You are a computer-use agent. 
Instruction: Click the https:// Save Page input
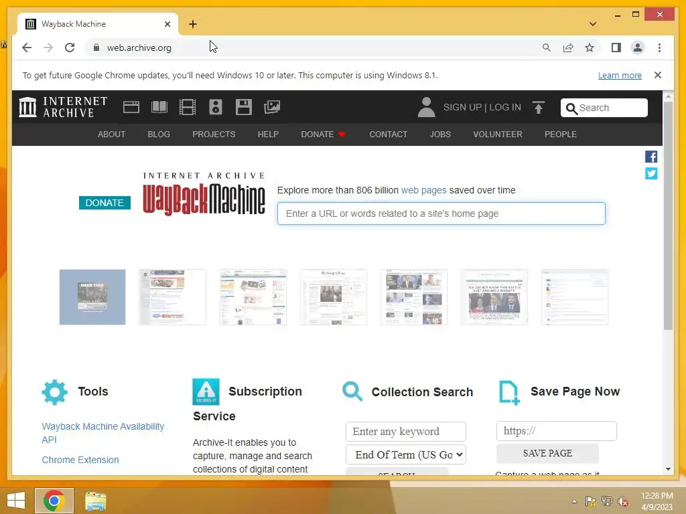[557, 431]
